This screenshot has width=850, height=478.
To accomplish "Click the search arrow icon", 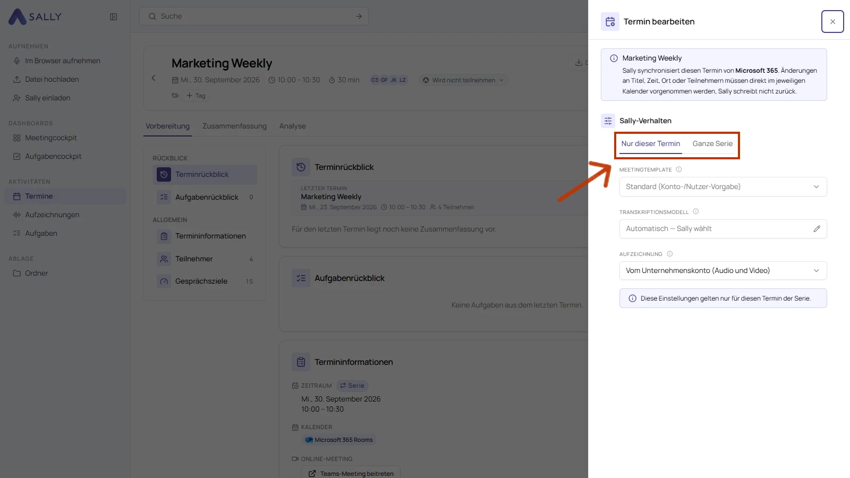I will tap(359, 16).
